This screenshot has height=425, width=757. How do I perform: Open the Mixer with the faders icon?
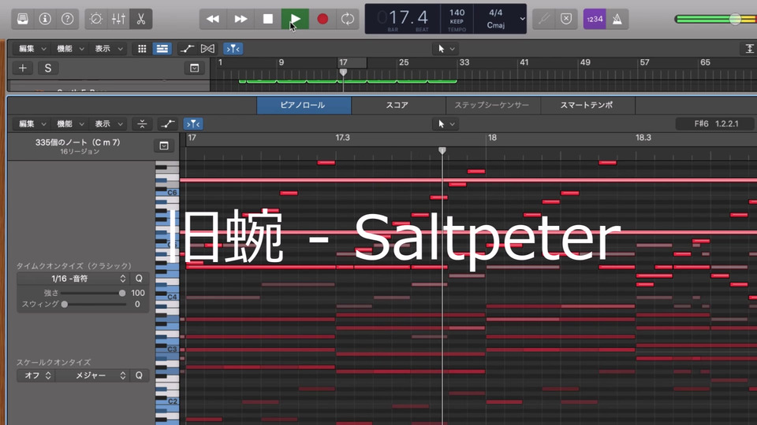pos(117,18)
